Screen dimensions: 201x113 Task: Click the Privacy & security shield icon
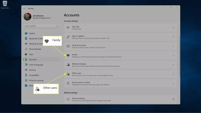click(x=26, y=80)
